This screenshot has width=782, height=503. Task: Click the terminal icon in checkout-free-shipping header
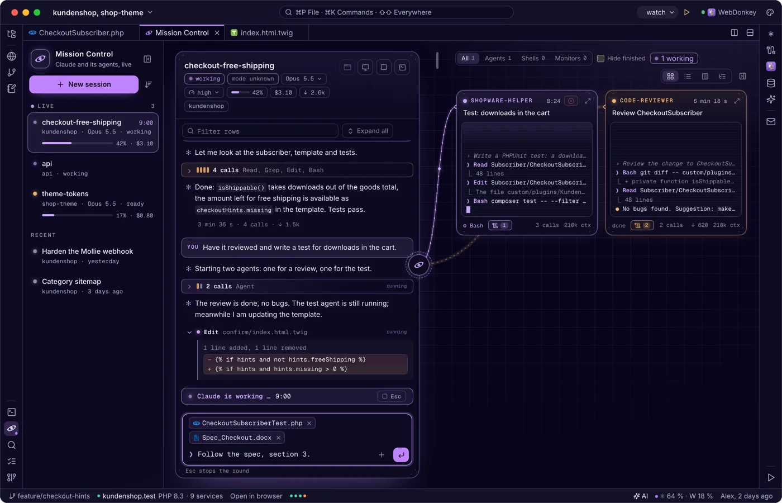[402, 67]
